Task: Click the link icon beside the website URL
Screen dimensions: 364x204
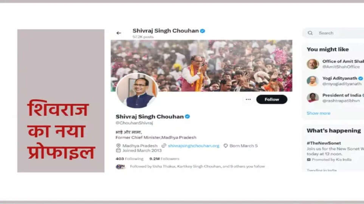Action: pyautogui.click(x=164, y=145)
